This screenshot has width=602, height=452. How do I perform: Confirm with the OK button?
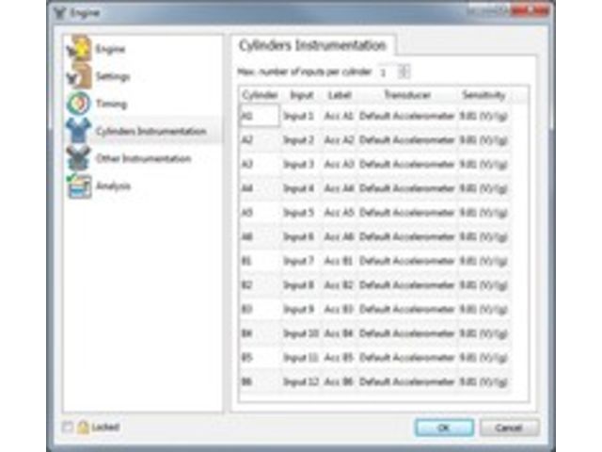[444, 428]
